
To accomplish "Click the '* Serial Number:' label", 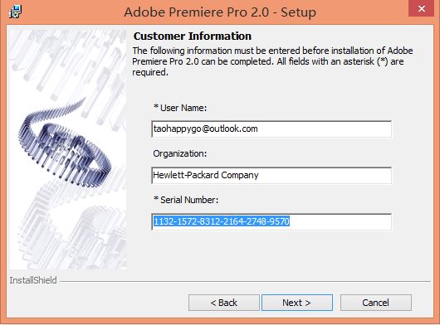I will (x=186, y=200).
